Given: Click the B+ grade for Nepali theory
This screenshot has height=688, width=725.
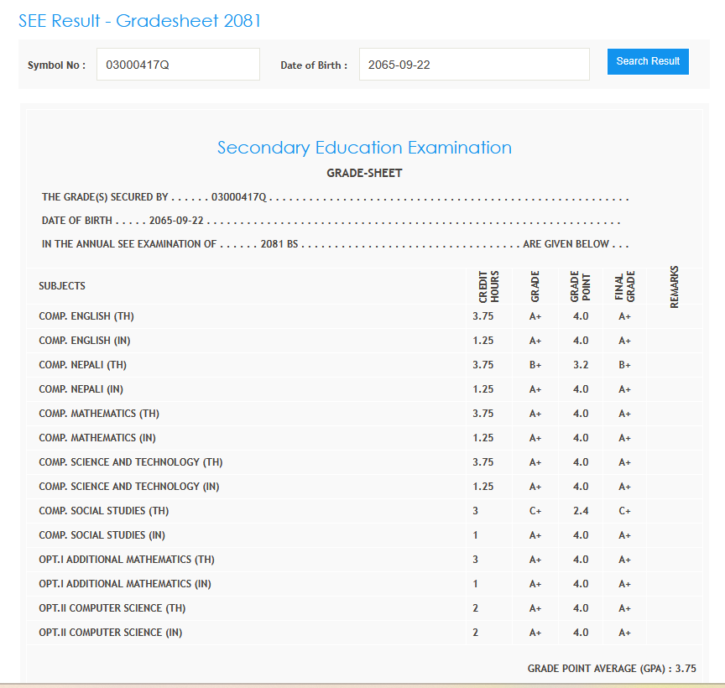Looking at the screenshot, I should coord(535,366).
